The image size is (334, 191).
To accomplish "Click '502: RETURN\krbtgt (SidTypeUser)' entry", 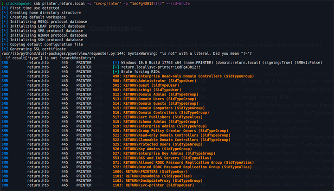I will click(x=147, y=90).
